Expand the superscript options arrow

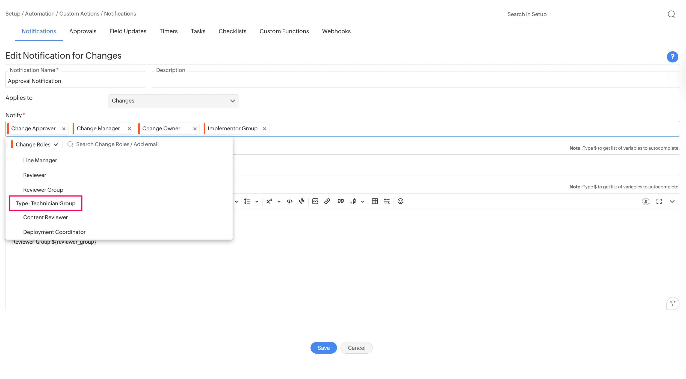(x=279, y=201)
